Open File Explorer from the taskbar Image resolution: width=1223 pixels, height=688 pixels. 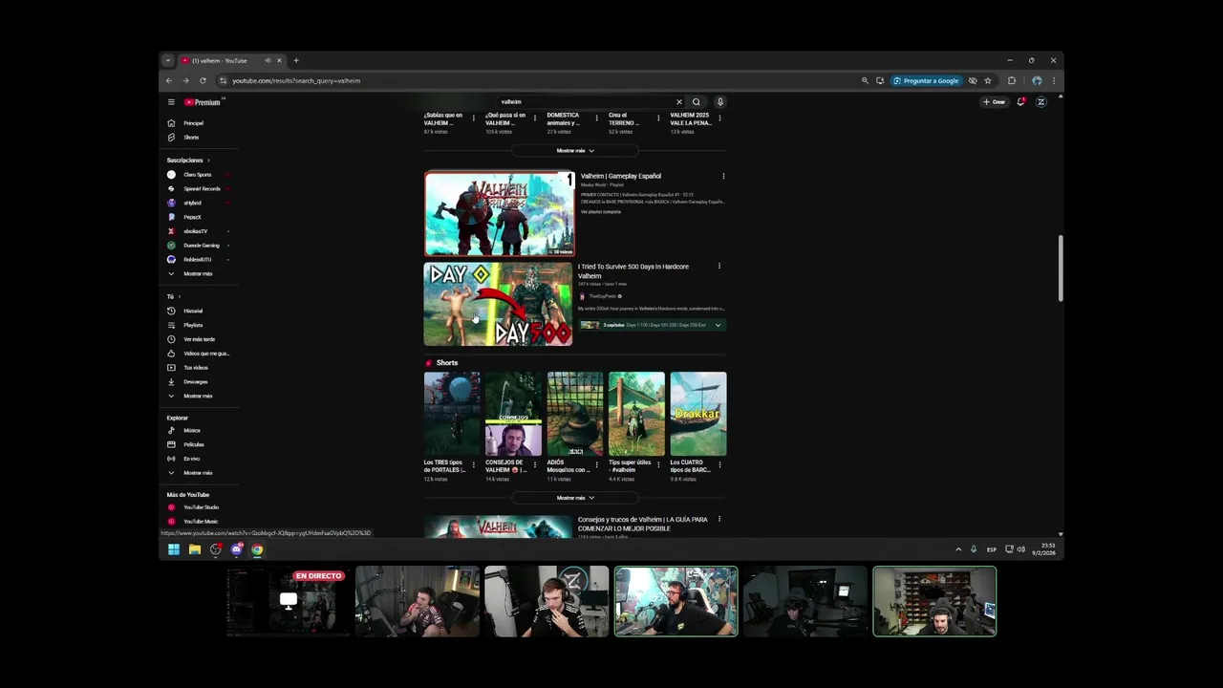(195, 549)
